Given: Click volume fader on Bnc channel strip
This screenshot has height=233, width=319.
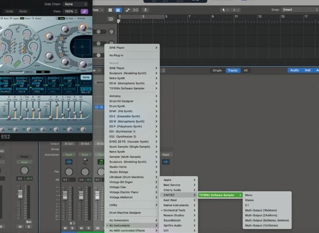Looking at the screenshot, I should (x=20, y=194).
